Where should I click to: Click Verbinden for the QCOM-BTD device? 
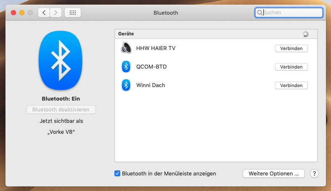point(291,67)
